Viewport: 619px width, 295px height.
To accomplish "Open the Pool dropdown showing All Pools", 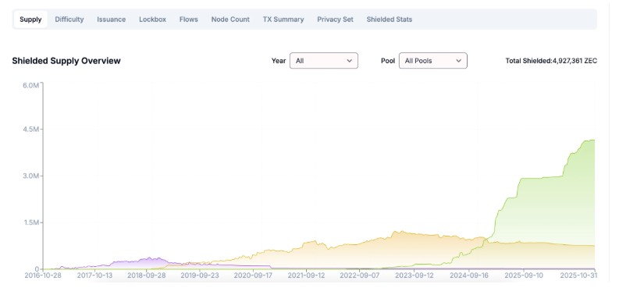I will click(x=433, y=61).
